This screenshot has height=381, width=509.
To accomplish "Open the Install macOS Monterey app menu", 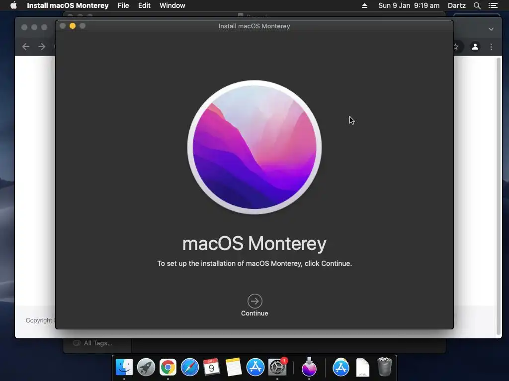I will click(x=68, y=5).
